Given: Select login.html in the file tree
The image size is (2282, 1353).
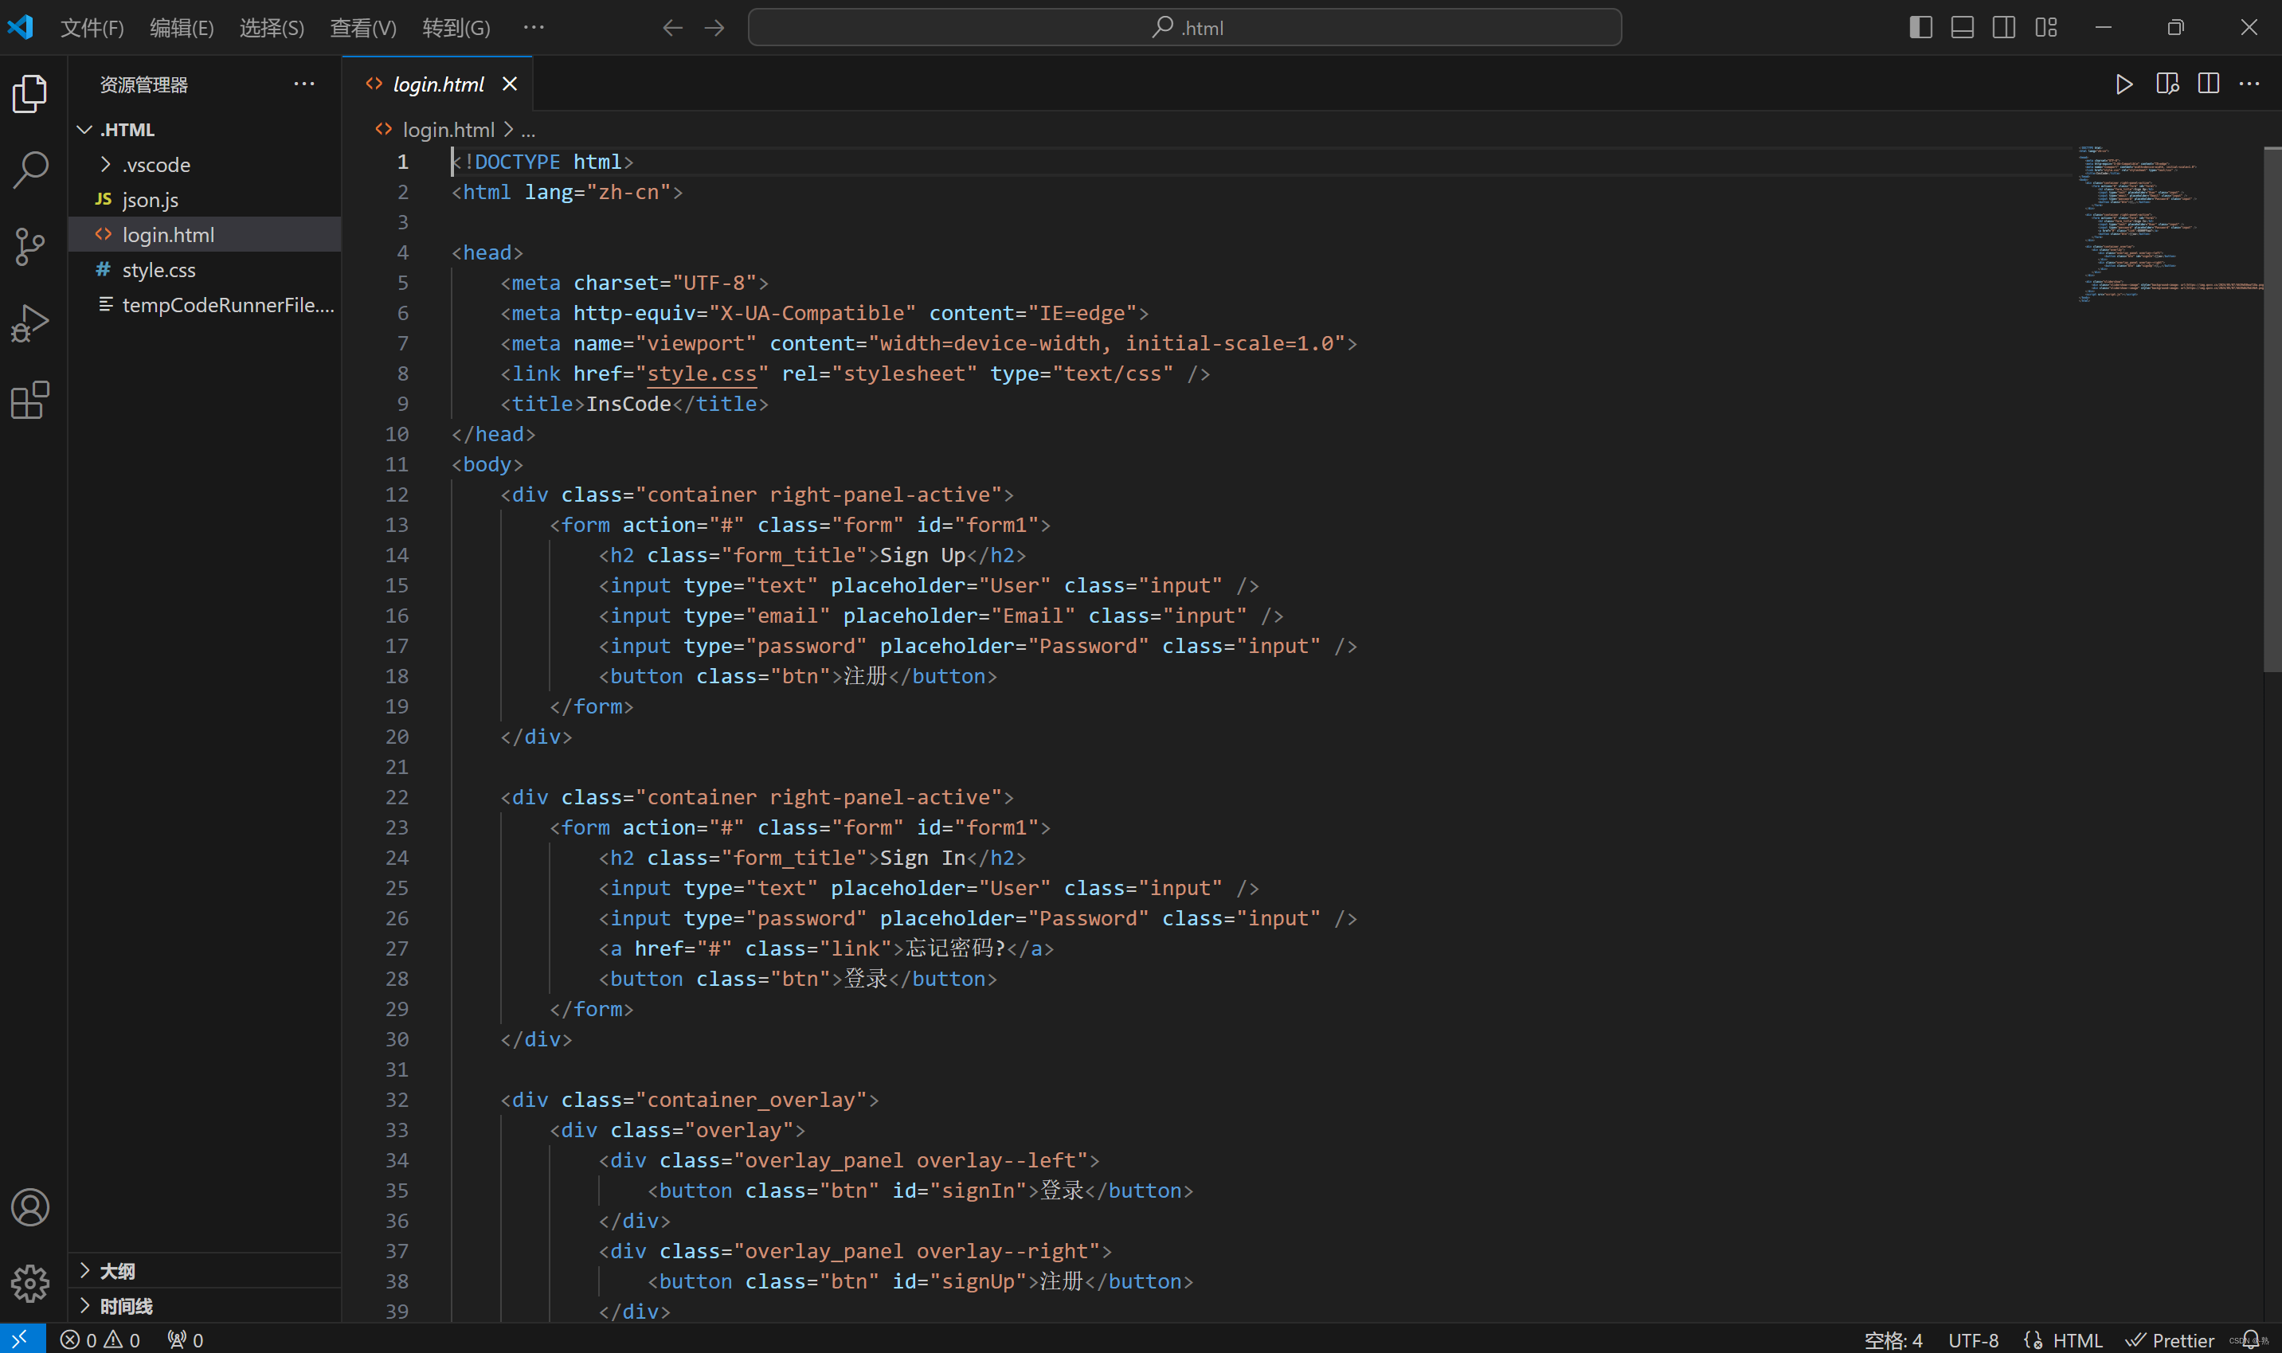Looking at the screenshot, I should tap(205, 234).
